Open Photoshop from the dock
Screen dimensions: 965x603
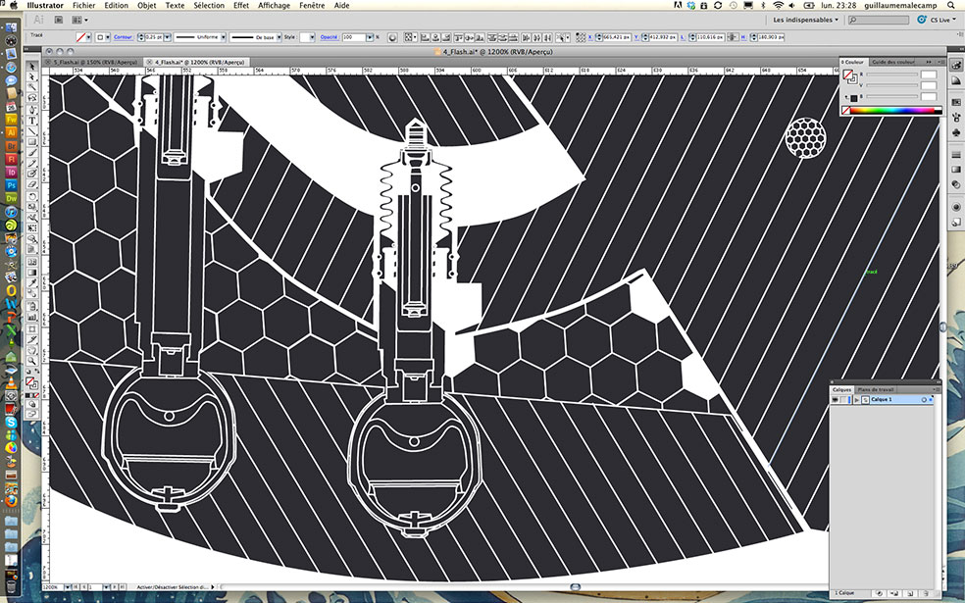[x=11, y=184]
